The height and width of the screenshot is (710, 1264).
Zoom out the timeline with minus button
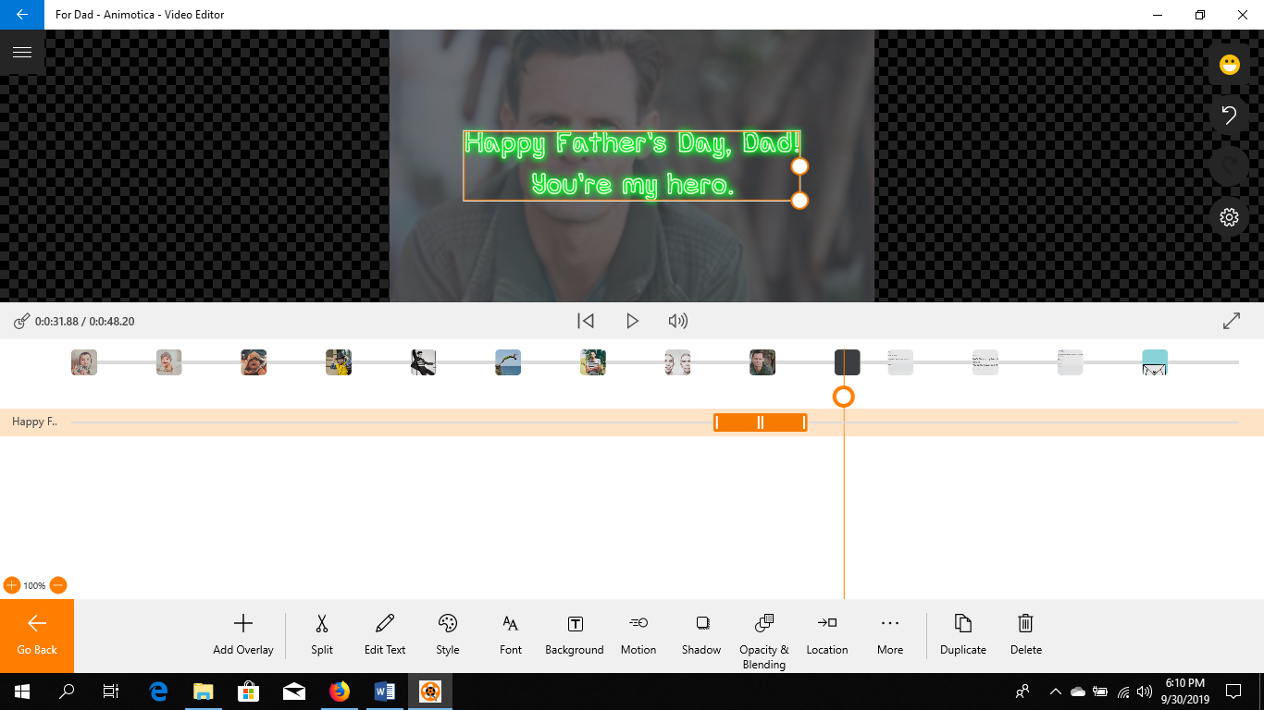coord(57,585)
